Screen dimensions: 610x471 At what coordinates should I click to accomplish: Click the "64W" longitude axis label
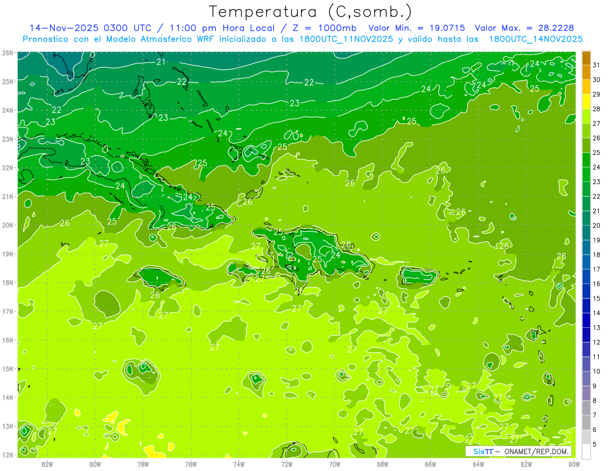pyautogui.click(x=478, y=464)
